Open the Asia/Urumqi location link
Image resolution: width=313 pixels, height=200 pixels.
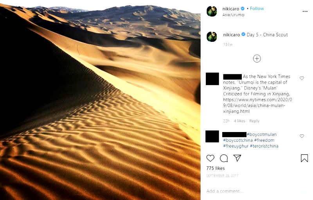point(233,15)
